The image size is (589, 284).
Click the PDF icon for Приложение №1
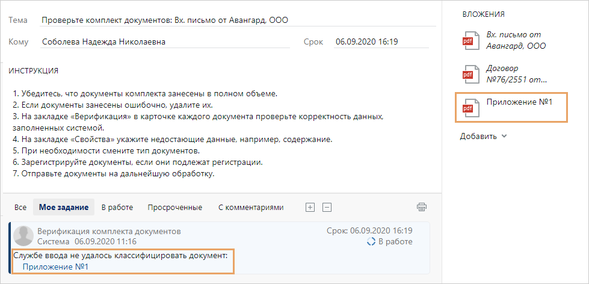469,107
